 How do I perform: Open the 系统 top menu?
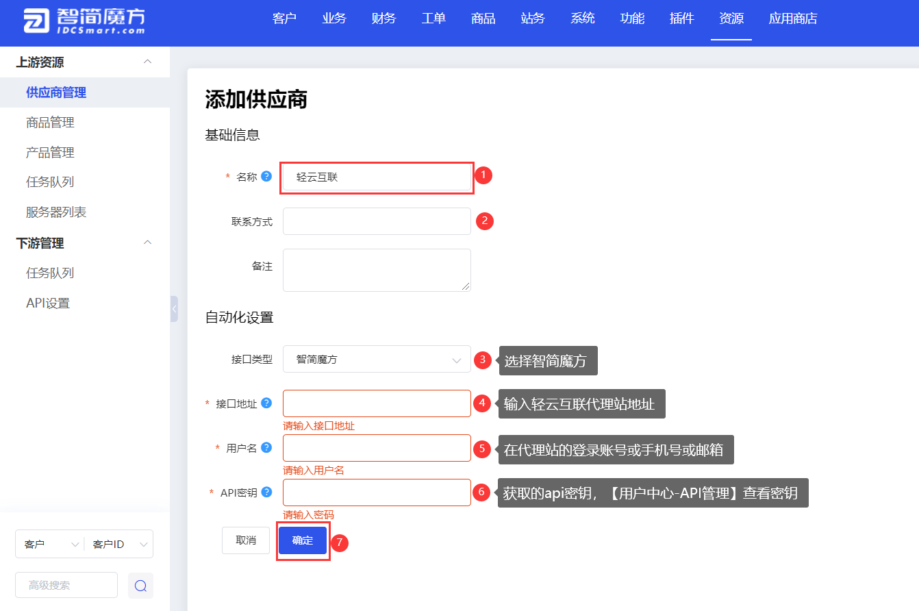(x=582, y=18)
